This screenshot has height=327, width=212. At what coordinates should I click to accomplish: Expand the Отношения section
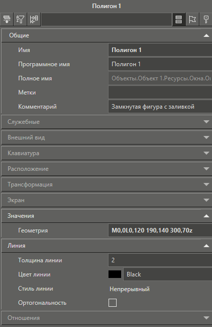pyautogui.click(x=107, y=318)
